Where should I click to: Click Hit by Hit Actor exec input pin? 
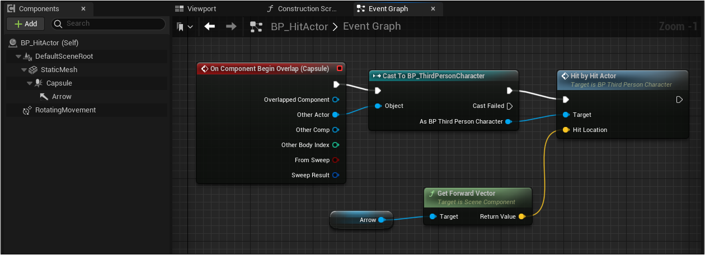566,100
